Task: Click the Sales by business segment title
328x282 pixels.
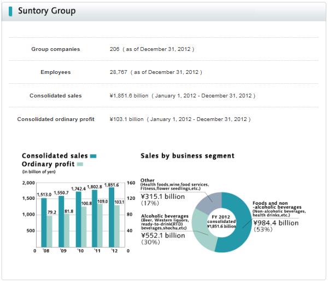Action: pos(188,156)
